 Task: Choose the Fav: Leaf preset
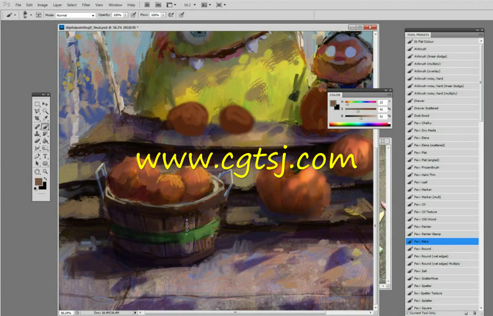click(442, 182)
